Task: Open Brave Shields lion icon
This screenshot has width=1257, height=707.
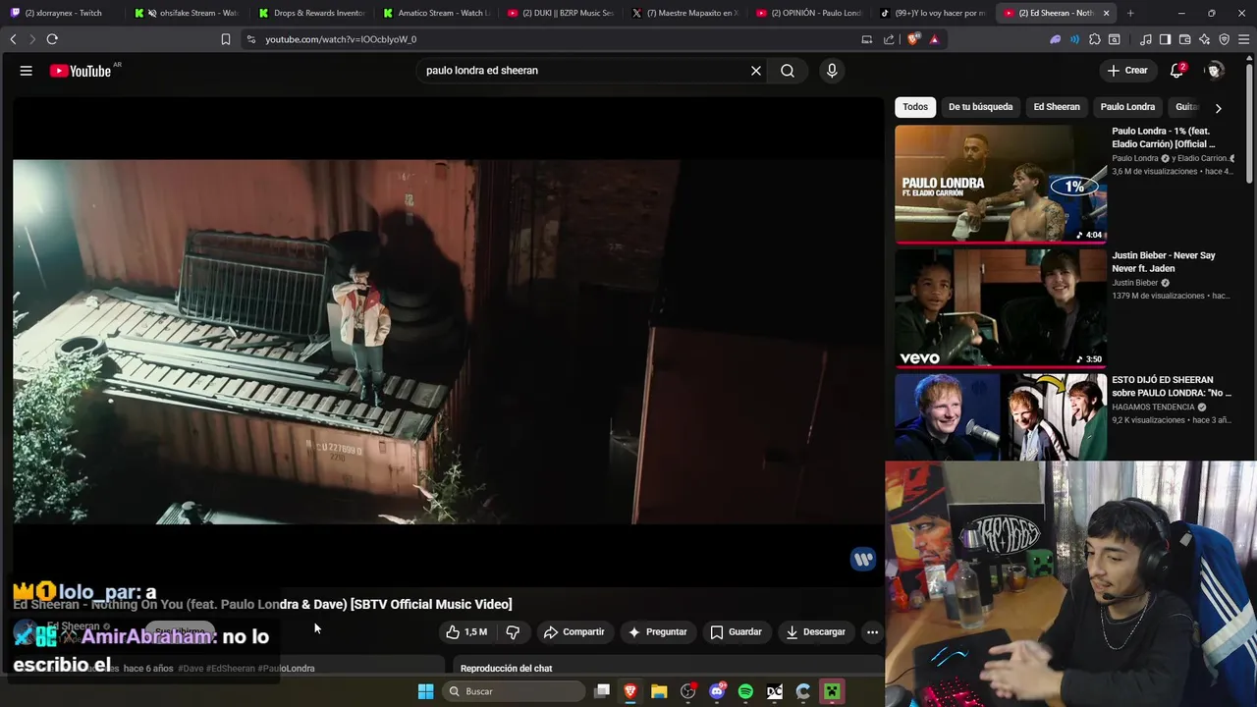Action: pyautogui.click(x=913, y=39)
